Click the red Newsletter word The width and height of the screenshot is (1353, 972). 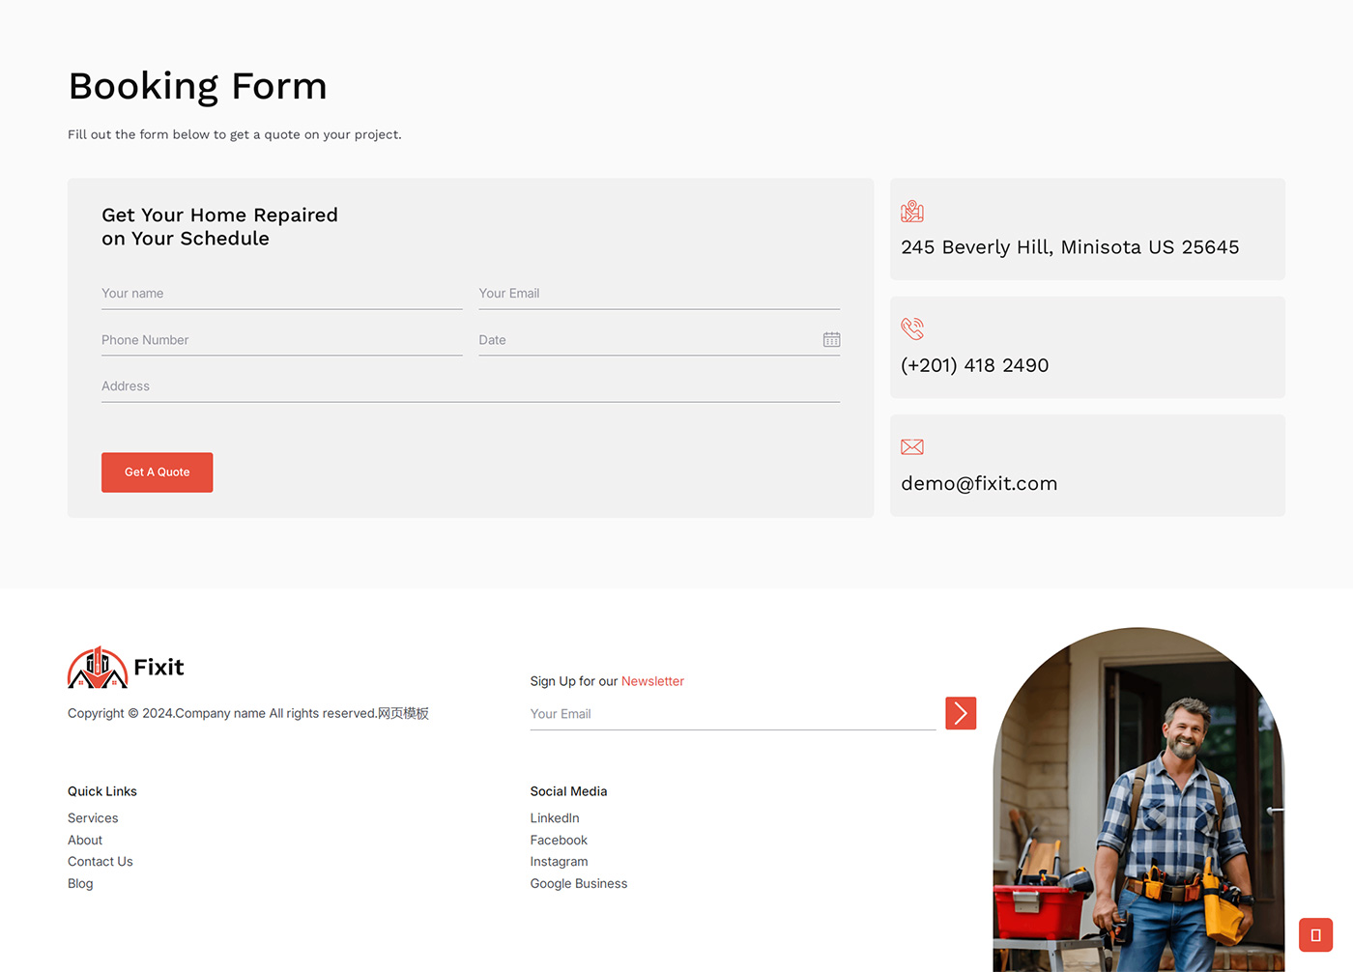[x=652, y=681]
